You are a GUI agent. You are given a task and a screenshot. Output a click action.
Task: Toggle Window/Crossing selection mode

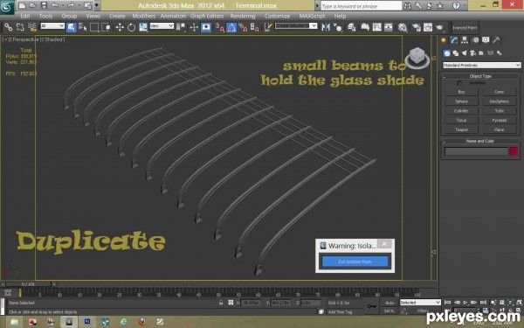coord(106,27)
